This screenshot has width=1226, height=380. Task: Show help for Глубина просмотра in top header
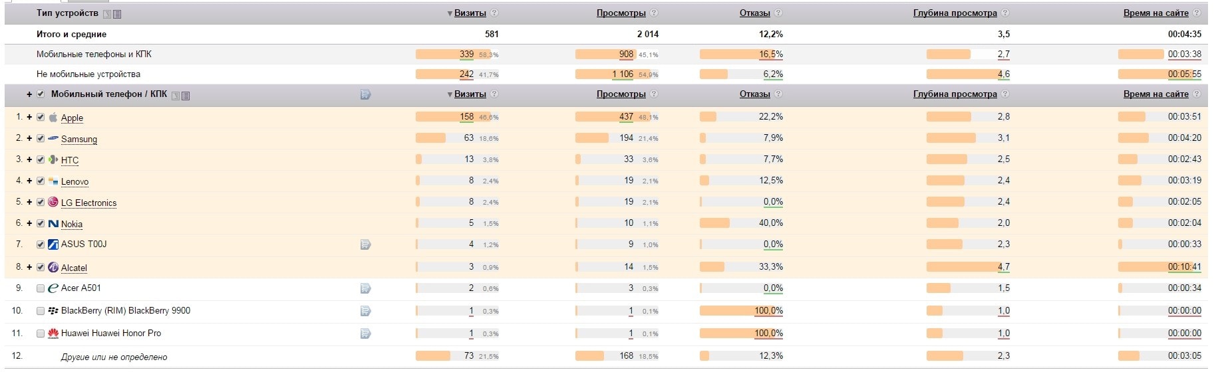(1005, 13)
